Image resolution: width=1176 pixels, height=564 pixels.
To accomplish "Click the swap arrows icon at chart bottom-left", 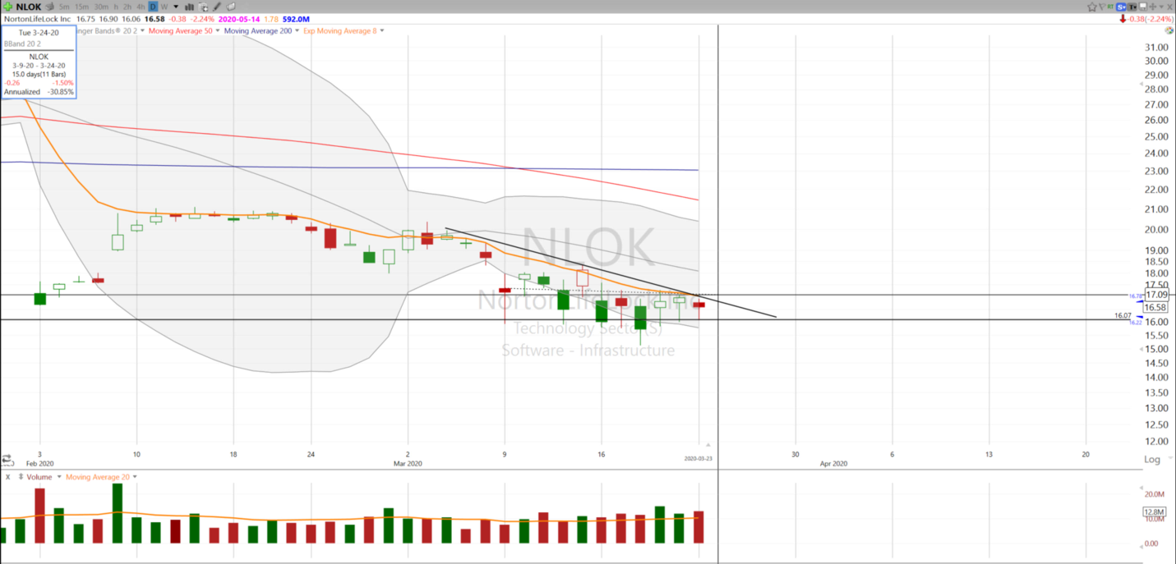I will pos(7,460).
